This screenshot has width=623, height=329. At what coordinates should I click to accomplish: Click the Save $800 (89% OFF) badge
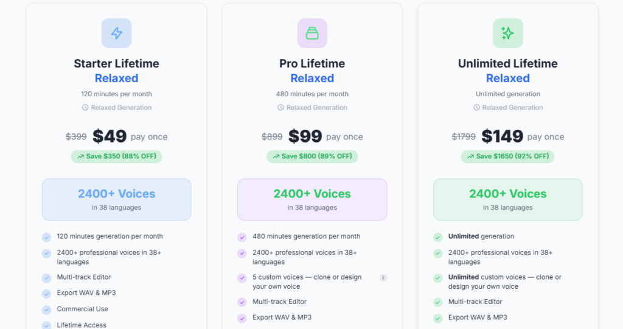[312, 157]
